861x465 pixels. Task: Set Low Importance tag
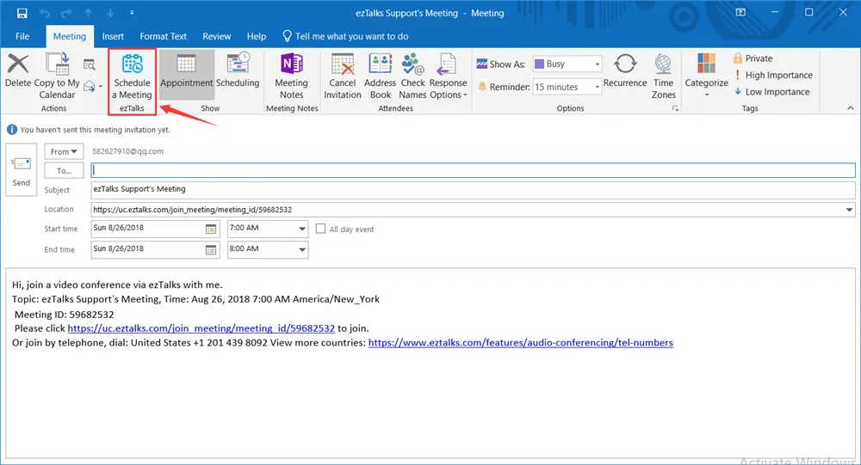coord(771,92)
